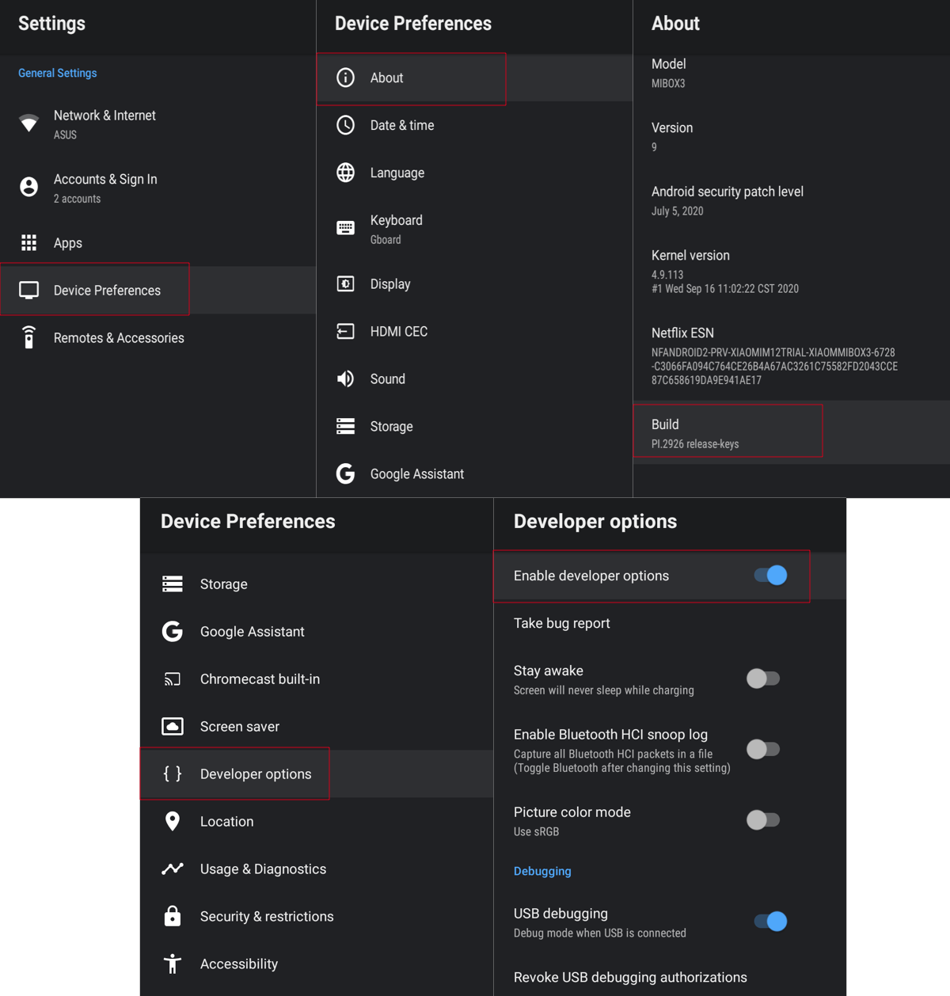Screen dimensions: 950x996
Task: Click the Remotes & Accessories remote icon
Action: click(x=29, y=337)
